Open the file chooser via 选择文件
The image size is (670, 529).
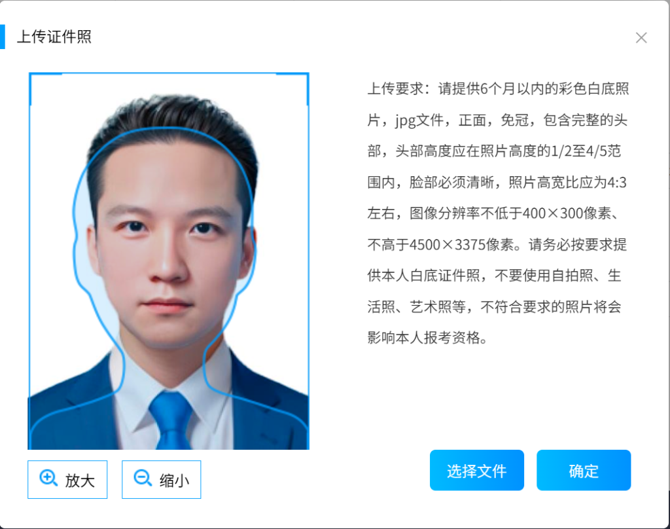click(477, 470)
